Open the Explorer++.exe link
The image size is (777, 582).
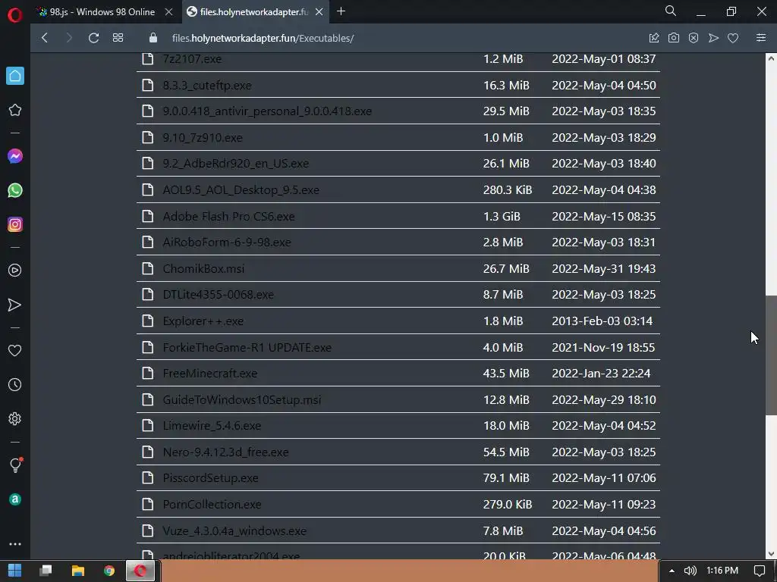pyautogui.click(x=203, y=321)
